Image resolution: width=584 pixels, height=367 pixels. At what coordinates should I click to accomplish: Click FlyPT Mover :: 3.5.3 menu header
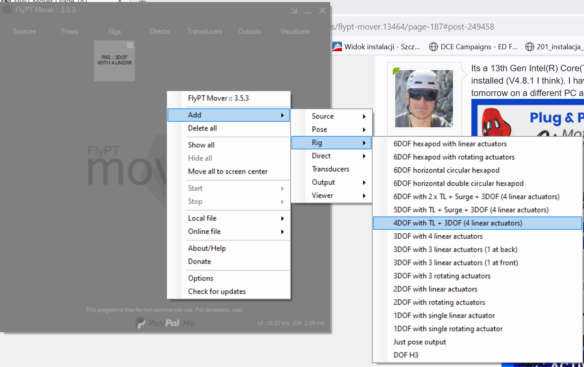pos(228,98)
